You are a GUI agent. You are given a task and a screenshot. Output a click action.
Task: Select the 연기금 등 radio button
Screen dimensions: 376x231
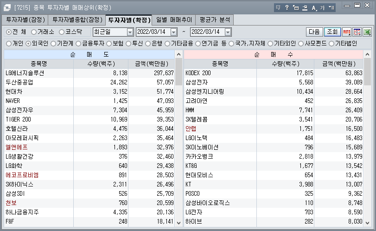click(x=198, y=44)
